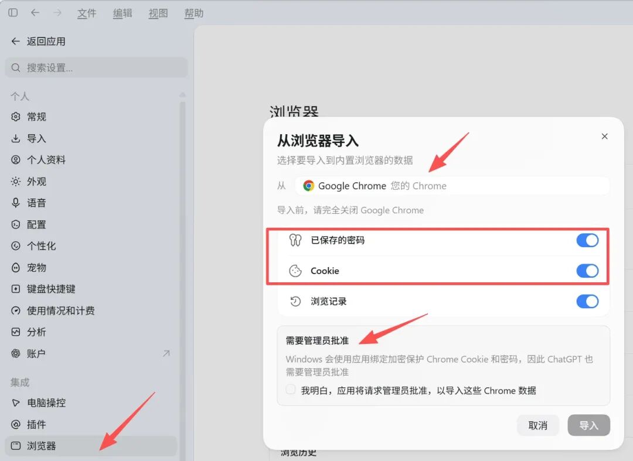Screen dimensions: 633x461
Task: Open 个人资料 settings label
Action: point(46,160)
